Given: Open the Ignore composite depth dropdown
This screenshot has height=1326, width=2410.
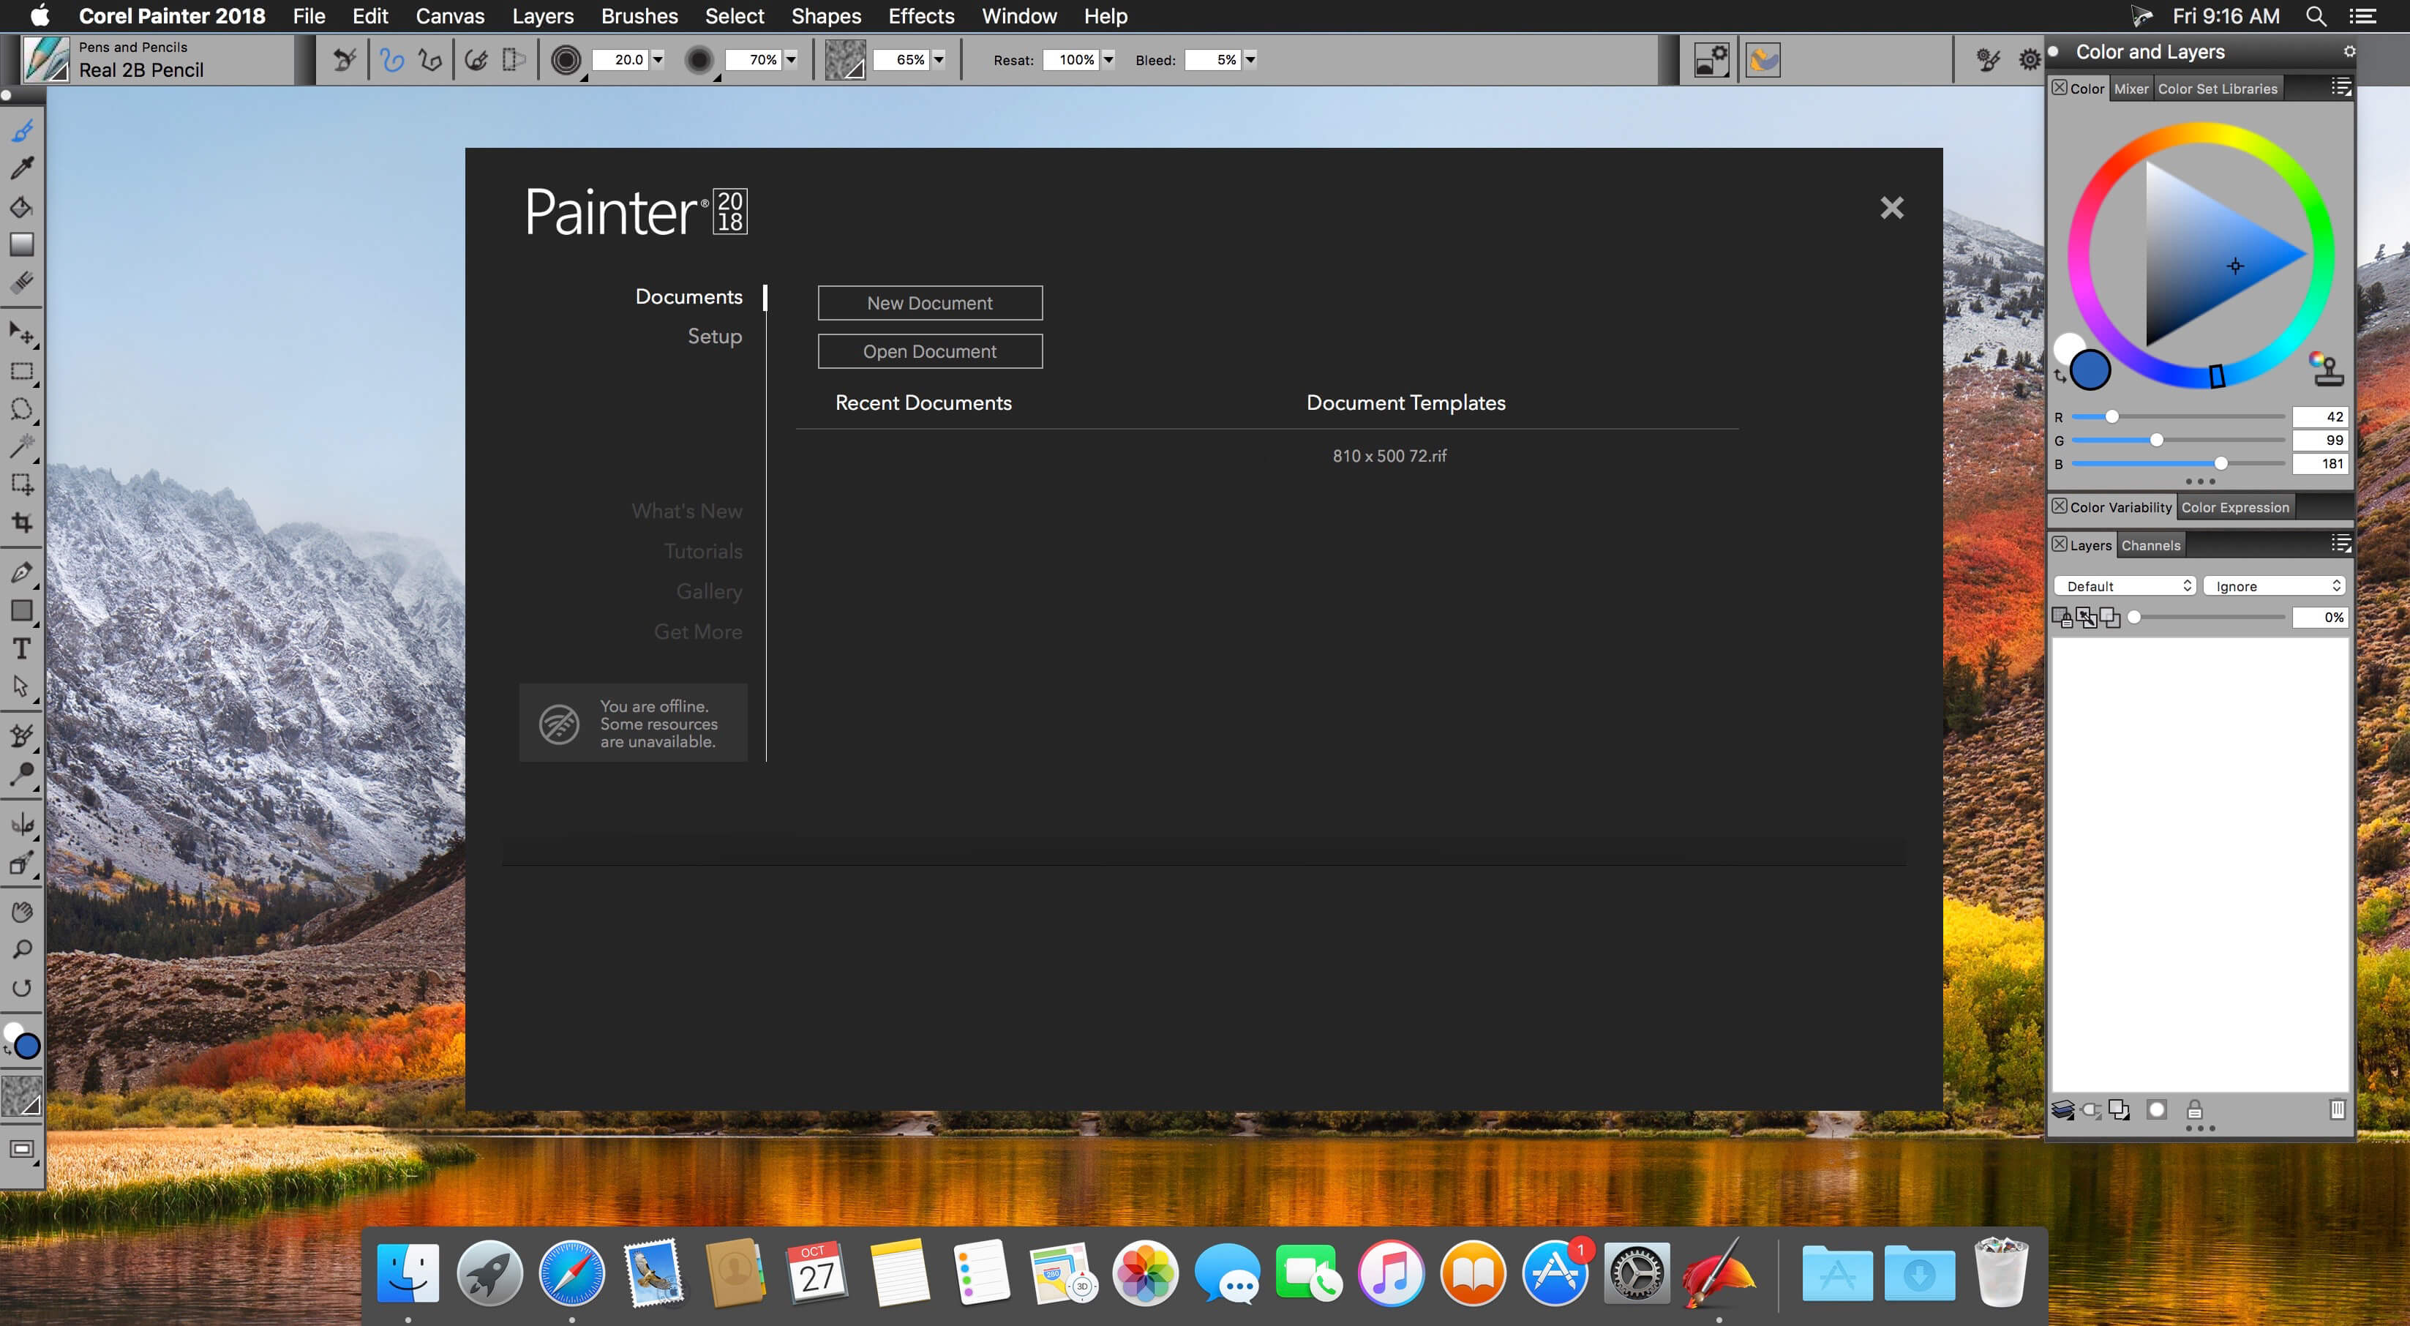Looking at the screenshot, I should pyautogui.click(x=2273, y=586).
